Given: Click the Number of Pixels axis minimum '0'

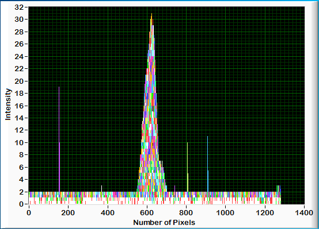Looking at the screenshot, I should coord(29,213).
